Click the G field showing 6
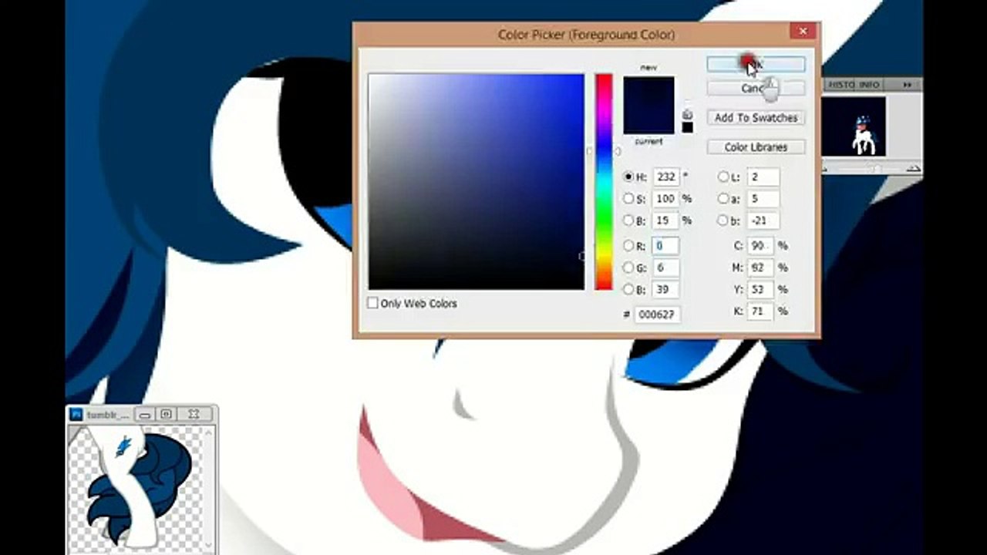Screen dimensions: 987x555 tap(666, 267)
